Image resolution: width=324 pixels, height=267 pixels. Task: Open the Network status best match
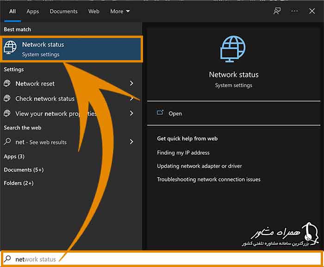coord(71,49)
